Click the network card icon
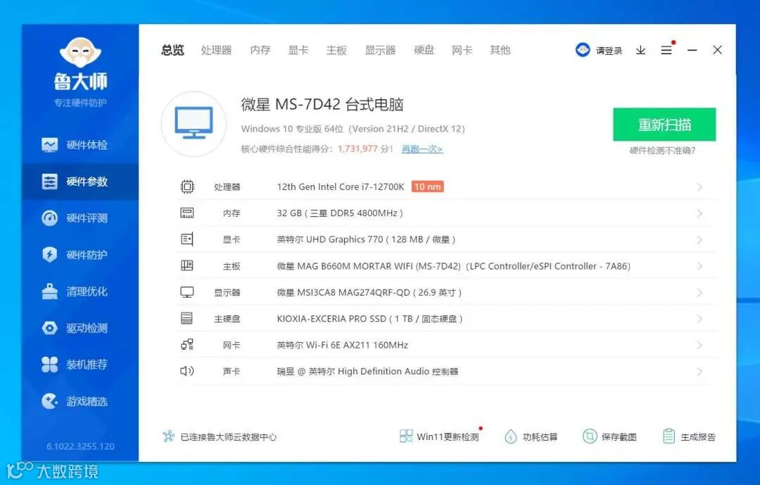Viewport: 760px width, 485px height. [187, 345]
